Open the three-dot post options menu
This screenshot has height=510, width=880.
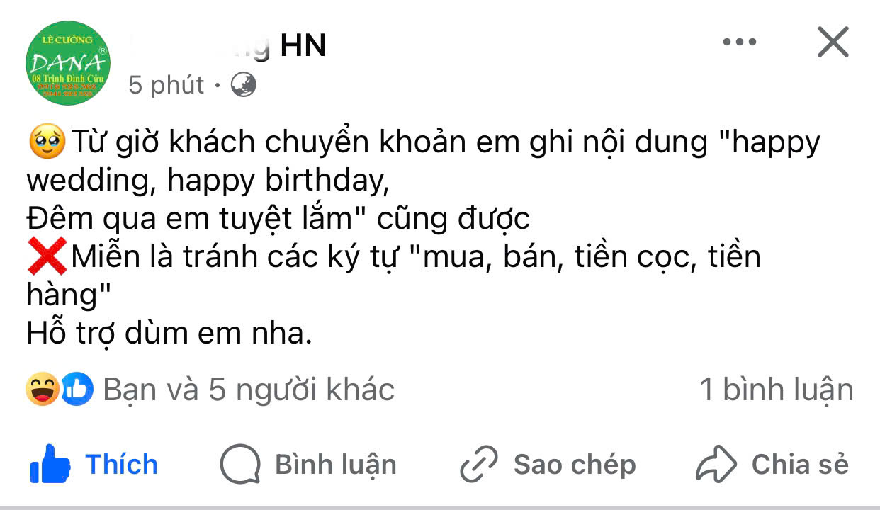740,42
